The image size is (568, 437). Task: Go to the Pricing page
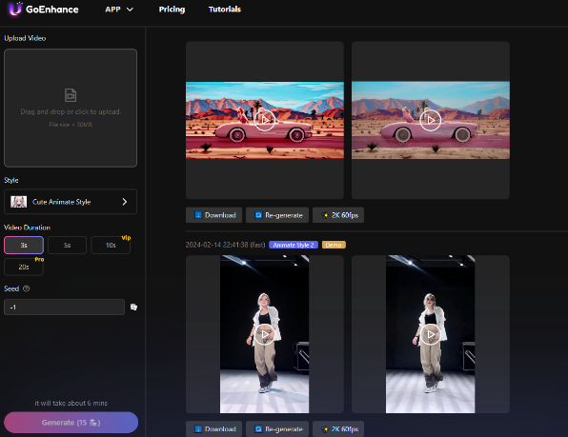(x=172, y=10)
